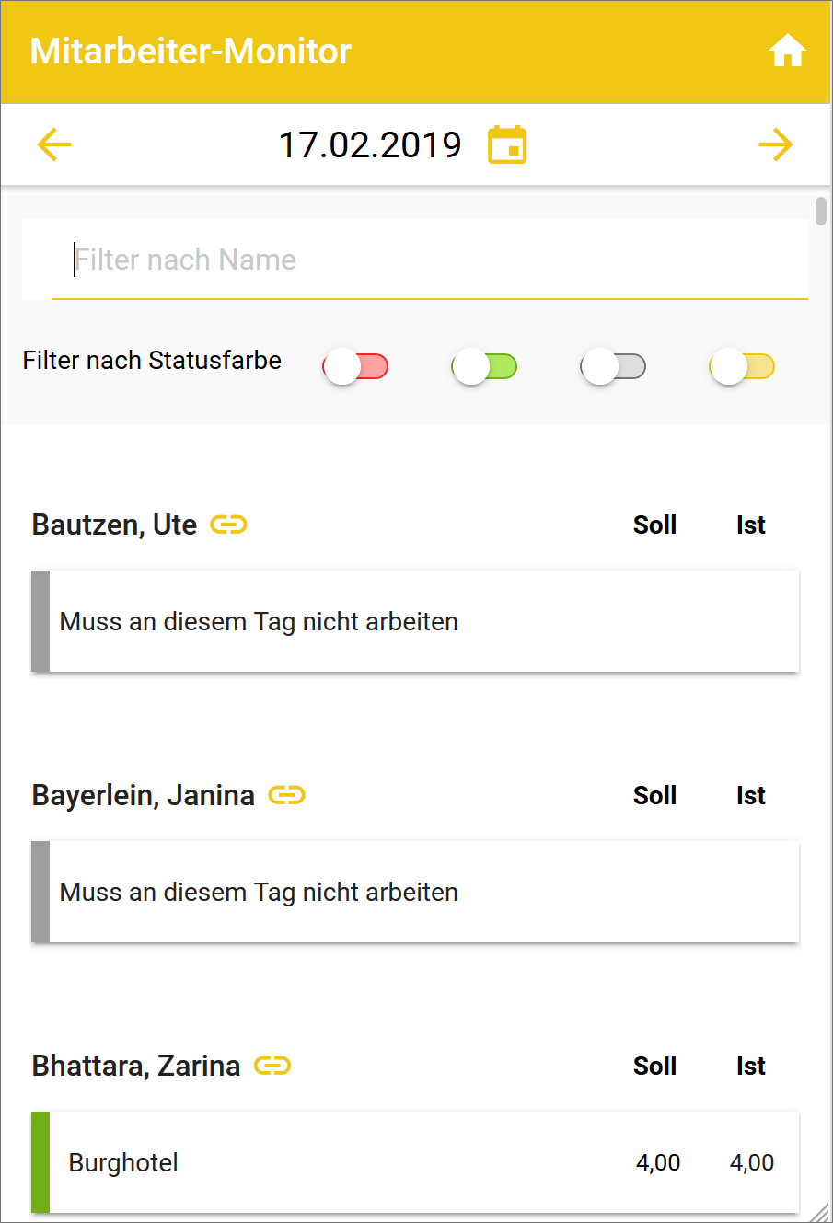Click the date 17.02.2019
Image resolution: width=833 pixels, height=1223 pixels.
(x=370, y=145)
